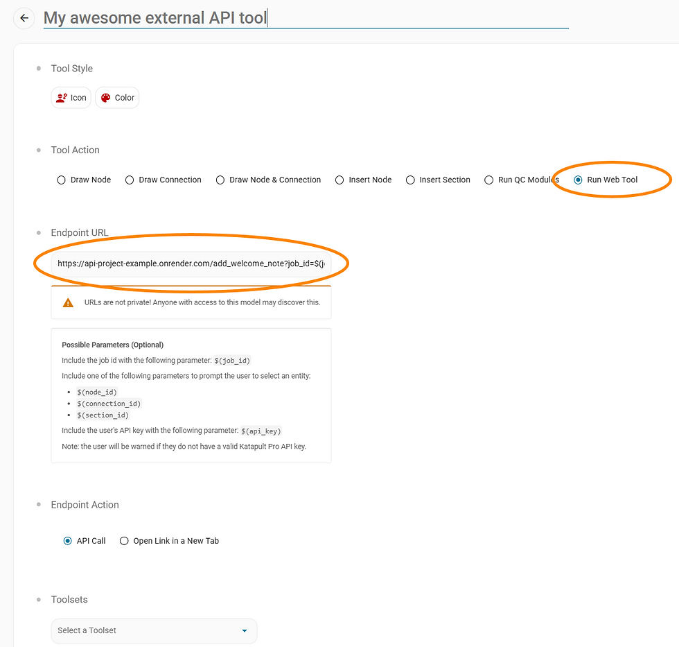
Task: Choose Open Link in a New Tab
Action: [169, 541]
